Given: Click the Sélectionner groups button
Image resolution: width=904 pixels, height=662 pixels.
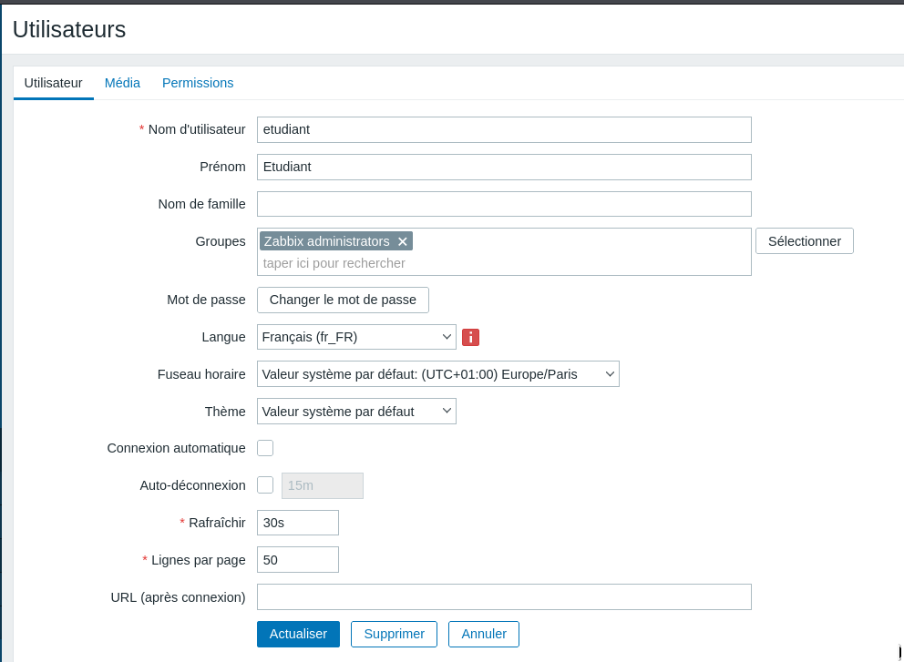Looking at the screenshot, I should [804, 241].
